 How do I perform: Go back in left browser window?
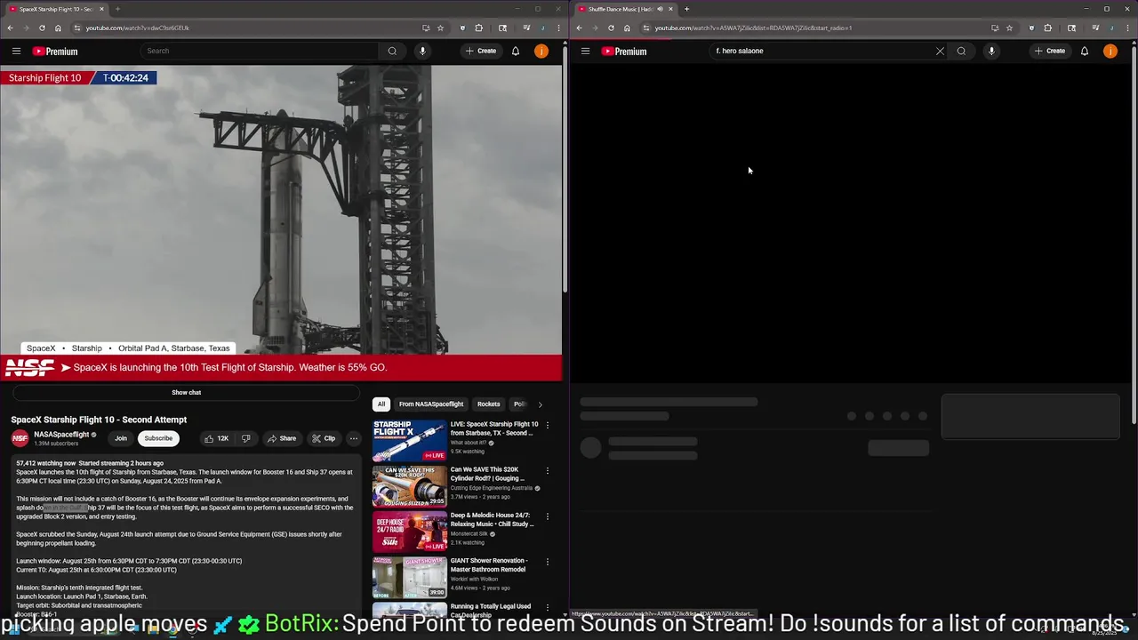point(10,28)
